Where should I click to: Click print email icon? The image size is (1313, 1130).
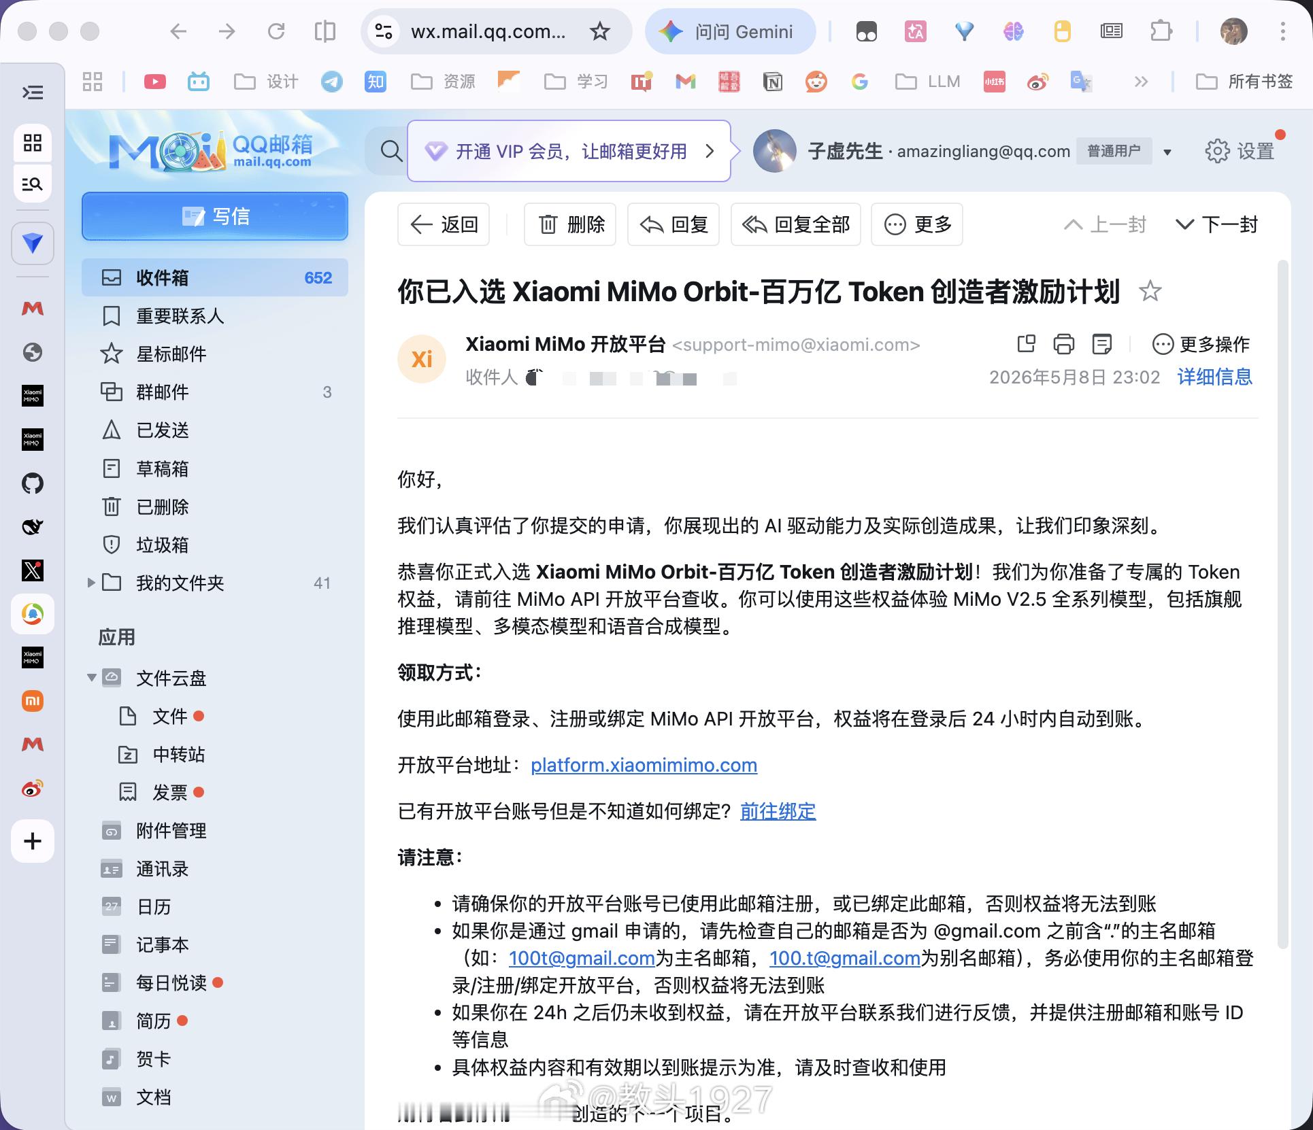[1064, 344]
